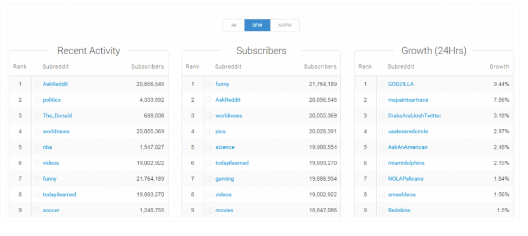Viewport: 528px width, 236px height.
Task: Open info icon next to miamidolphins
Action: [x=382, y=163]
